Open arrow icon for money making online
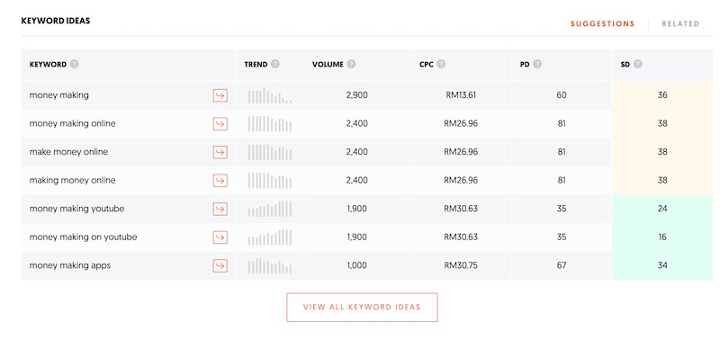This screenshot has height=340, width=720. pos(220,124)
